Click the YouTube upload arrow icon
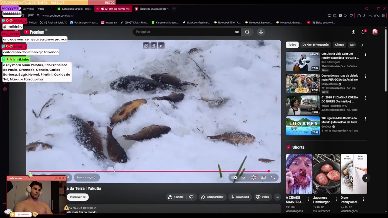This screenshot has width=388, height=218. coord(353,32)
